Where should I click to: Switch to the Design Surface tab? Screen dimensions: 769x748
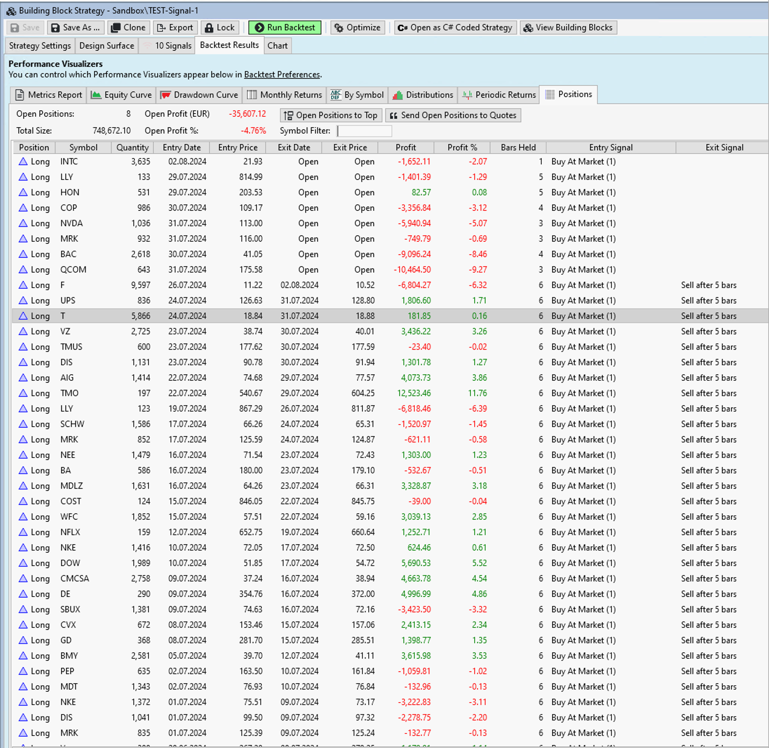pos(106,46)
